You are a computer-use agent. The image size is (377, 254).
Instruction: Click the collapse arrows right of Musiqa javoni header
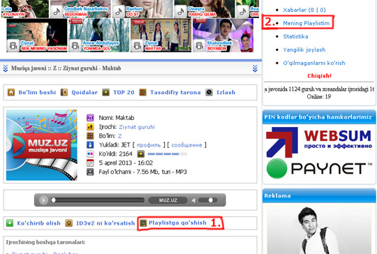click(x=255, y=68)
